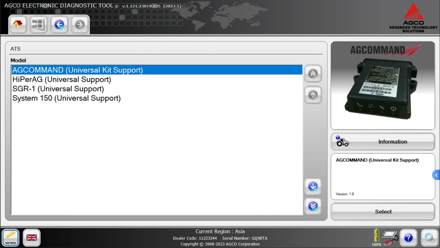Screen dimensions: 440x248
Task: Check the battery level indicator icon
Action: click(x=377, y=237)
